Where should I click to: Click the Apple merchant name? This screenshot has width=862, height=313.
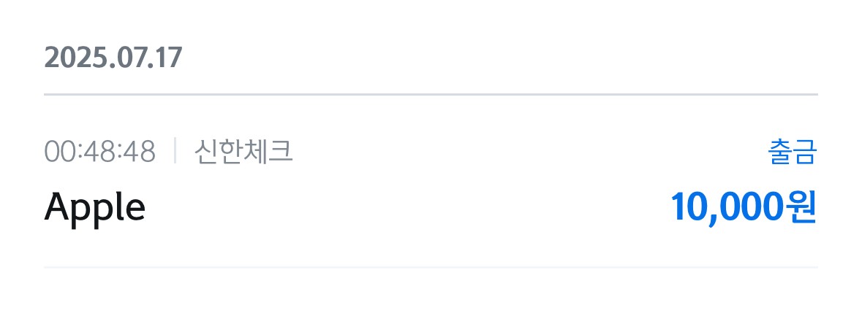tap(95, 209)
